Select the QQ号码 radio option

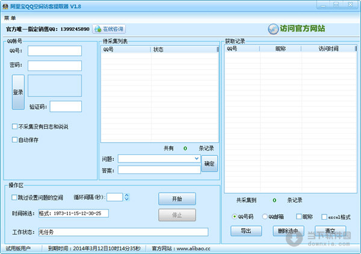pos(235,217)
